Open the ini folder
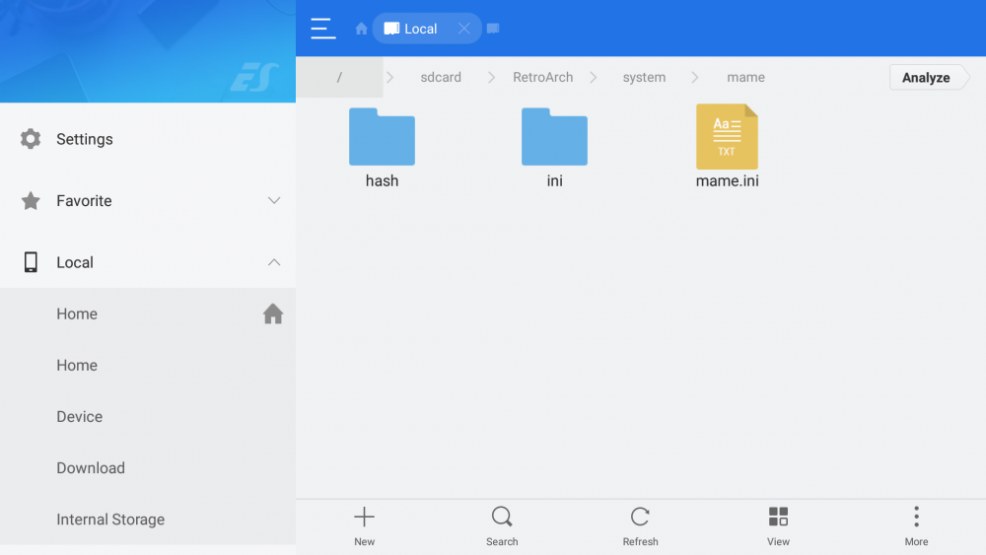Screen dimensions: 986x555 [x=554, y=146]
